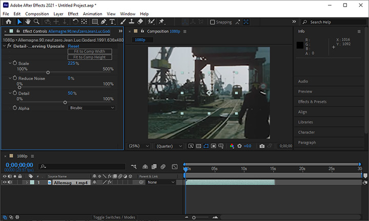Viewport: 369px width, 221px height.
Task: Select the Eraser tool
Action: click(140, 22)
